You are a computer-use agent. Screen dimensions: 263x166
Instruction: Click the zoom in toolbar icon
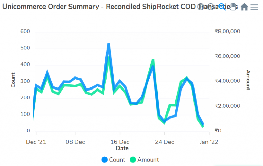pyautogui.click(x=201, y=7)
